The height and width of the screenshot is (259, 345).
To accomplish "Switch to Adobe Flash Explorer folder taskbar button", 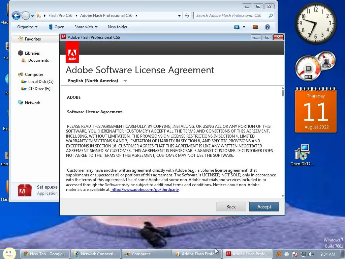I will coord(197,254).
